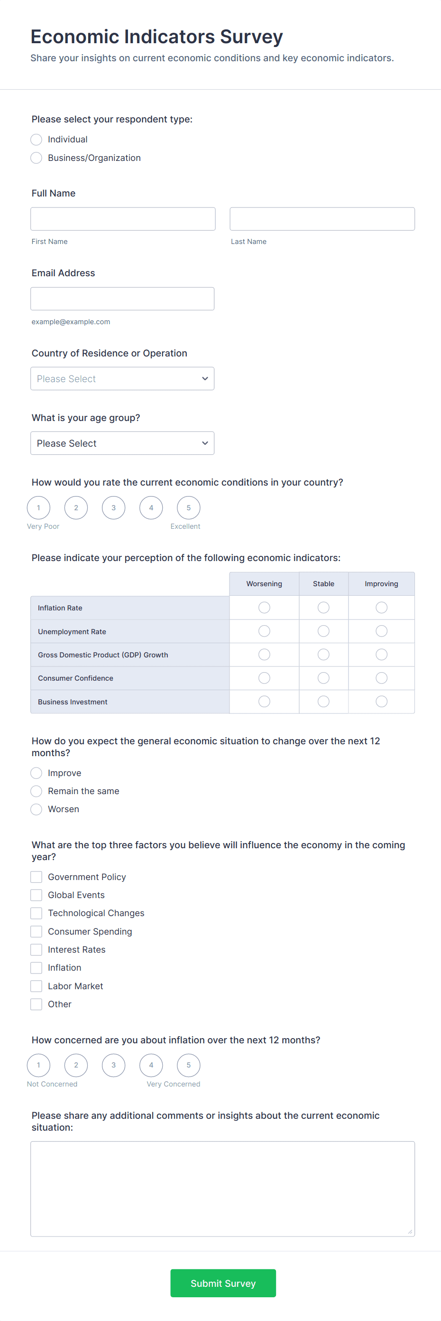Click the Submit Survey button

tap(223, 1283)
